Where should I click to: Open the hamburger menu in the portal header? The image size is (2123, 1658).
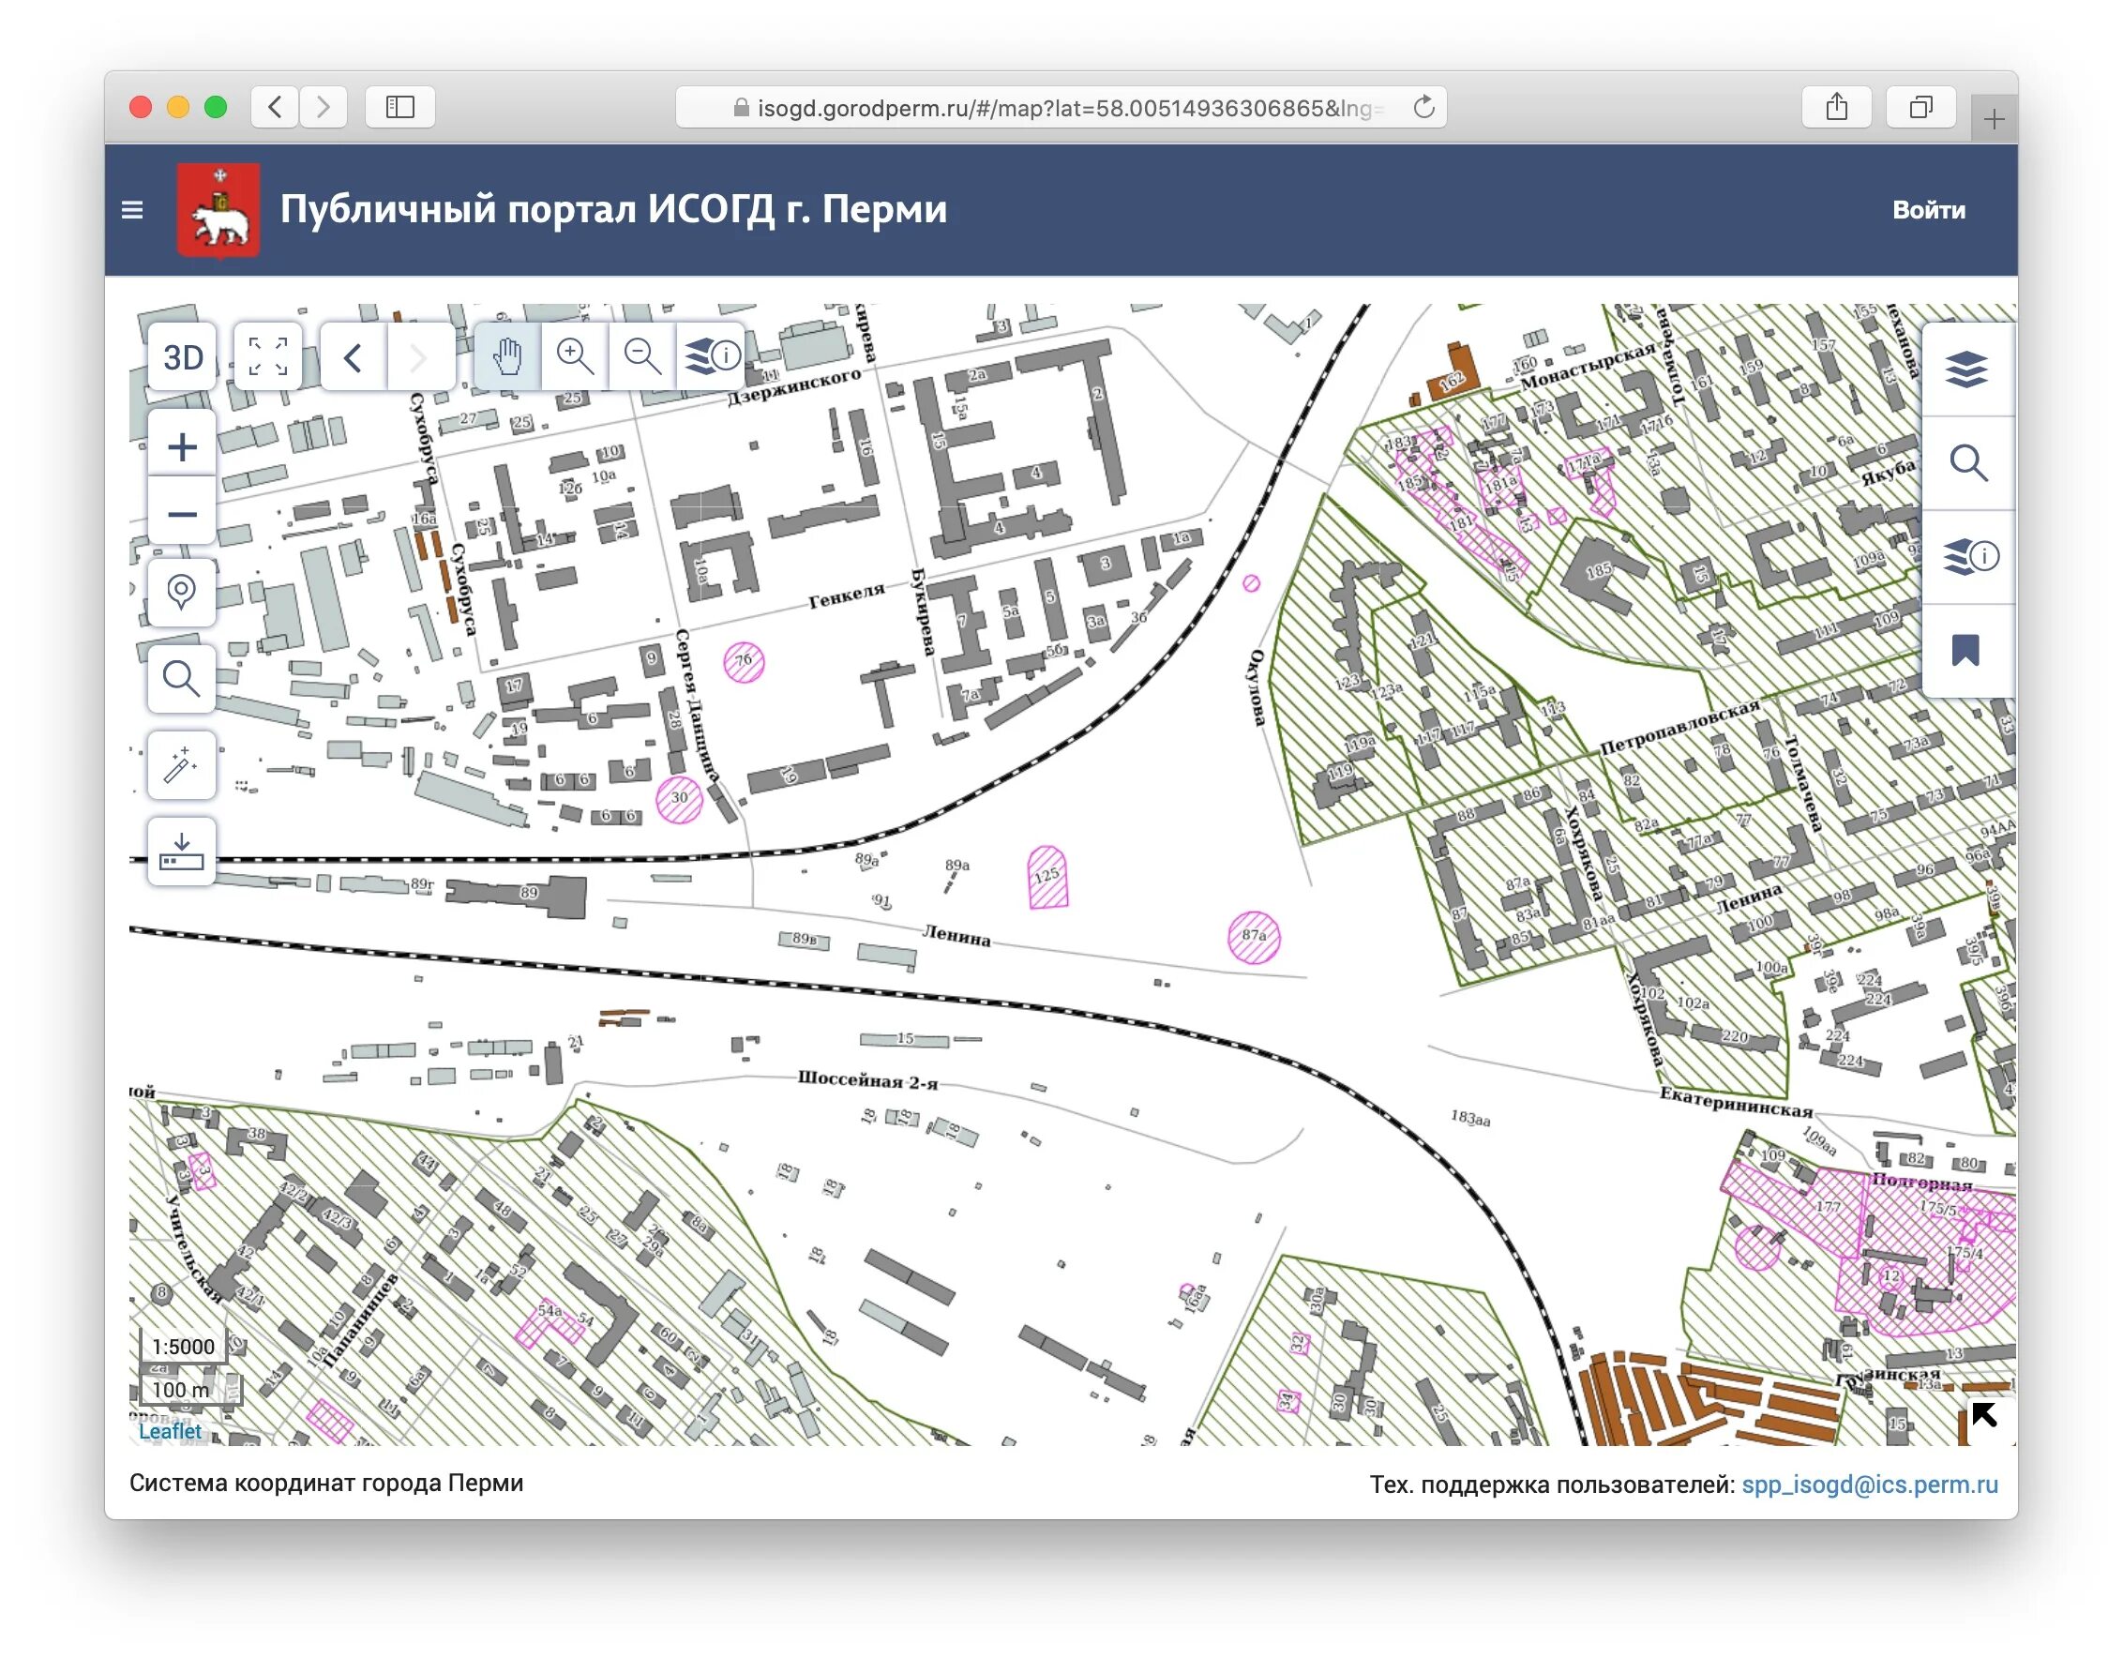tap(132, 210)
